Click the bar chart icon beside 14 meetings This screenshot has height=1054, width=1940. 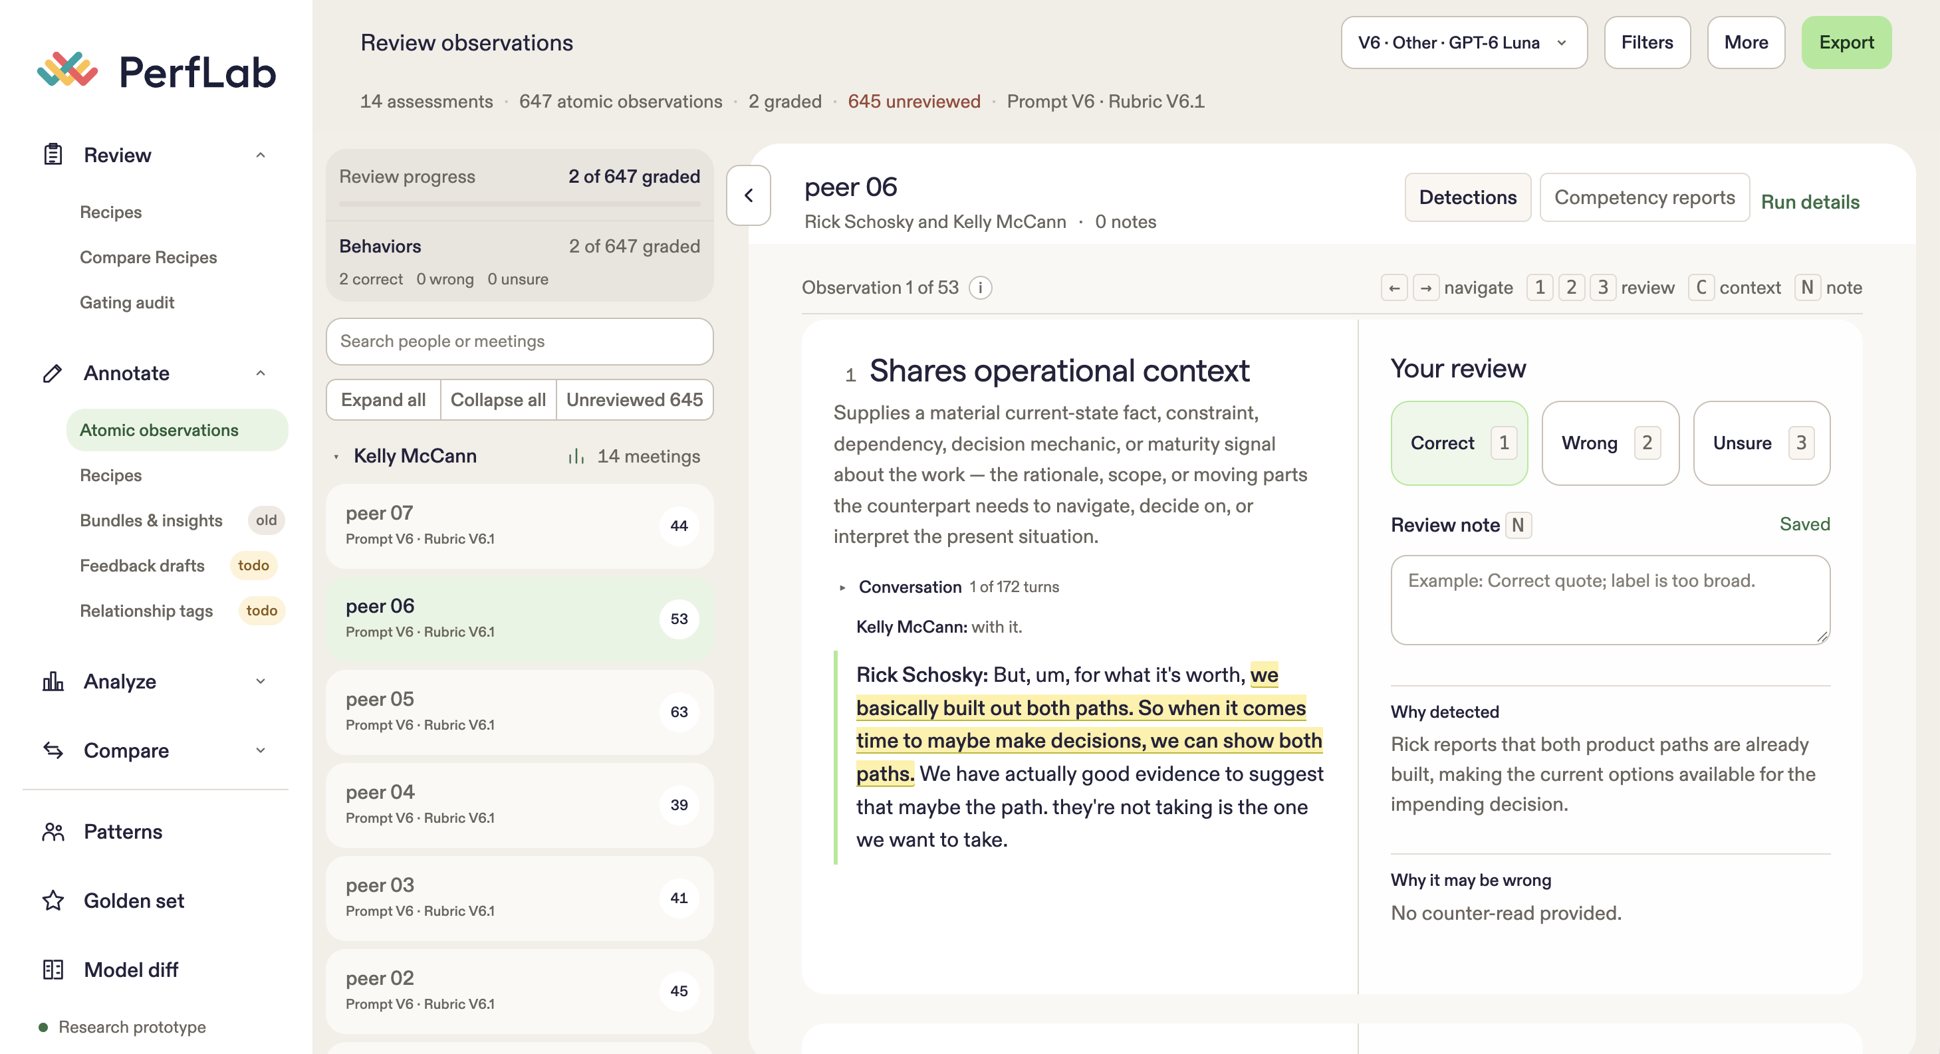tap(576, 457)
